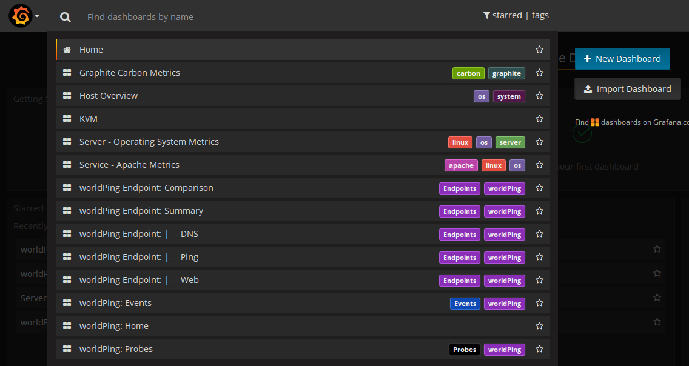Viewport: 689px width, 366px height.
Task: Star the Host Overview dashboard
Action: click(540, 96)
